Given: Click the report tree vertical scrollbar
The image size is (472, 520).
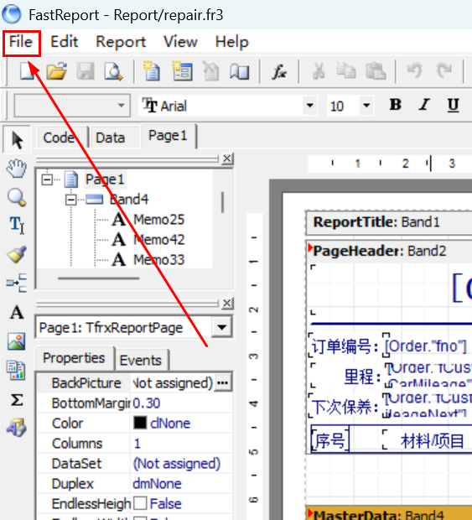Looking at the screenshot, I should (x=222, y=202).
